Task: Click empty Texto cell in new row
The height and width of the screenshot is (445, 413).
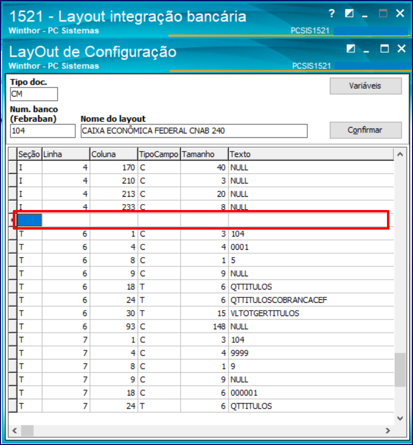Action: [311, 220]
